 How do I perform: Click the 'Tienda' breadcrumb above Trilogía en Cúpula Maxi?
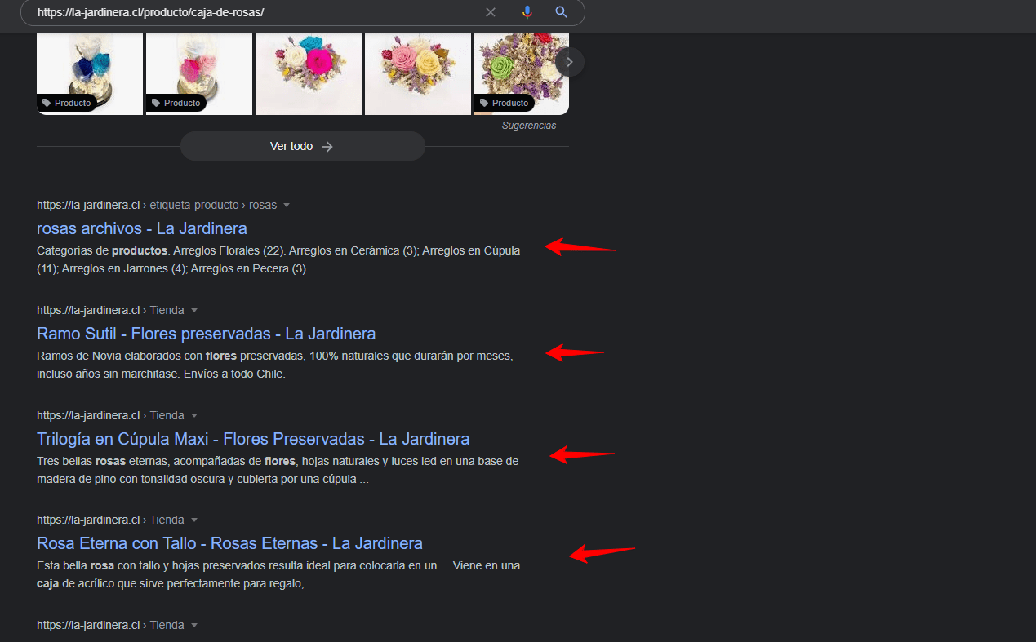tap(167, 415)
